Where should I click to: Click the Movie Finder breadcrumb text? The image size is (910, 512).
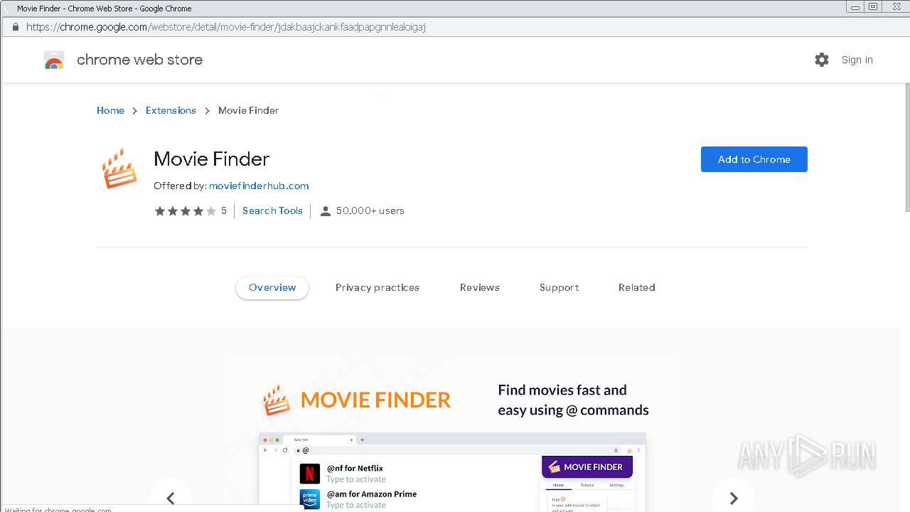[x=248, y=110]
